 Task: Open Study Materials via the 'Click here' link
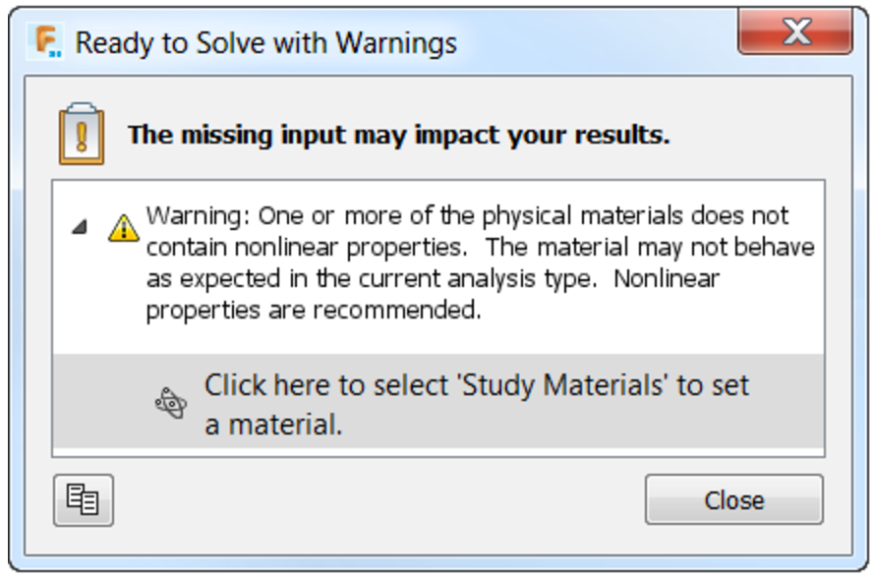(476, 386)
